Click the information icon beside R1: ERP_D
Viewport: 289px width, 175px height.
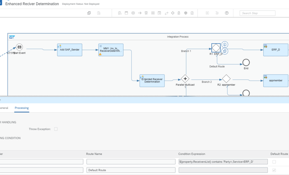coord(225,44)
